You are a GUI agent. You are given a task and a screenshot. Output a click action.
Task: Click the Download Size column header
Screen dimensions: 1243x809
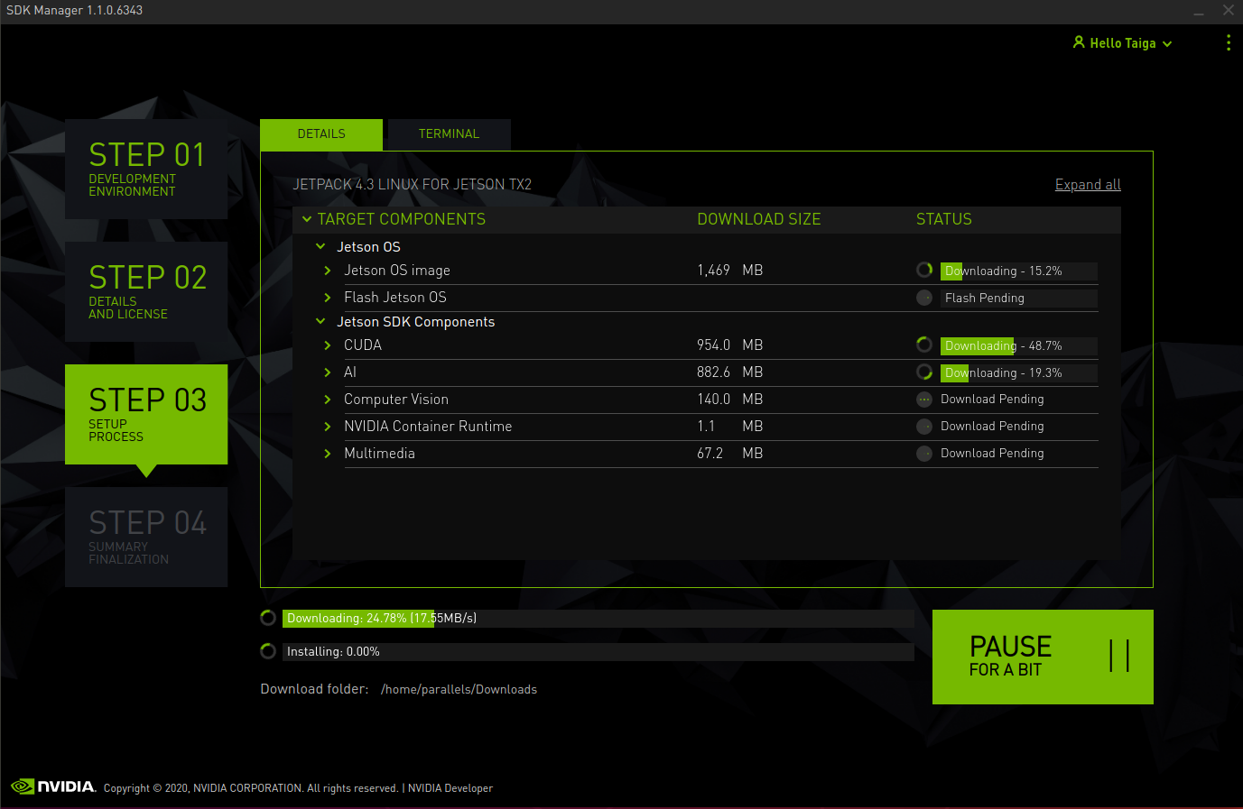tap(759, 219)
